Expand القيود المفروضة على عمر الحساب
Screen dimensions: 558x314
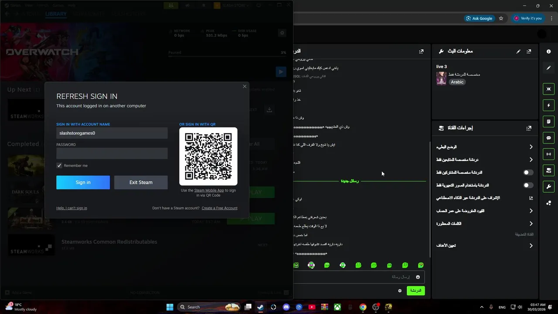point(485,211)
